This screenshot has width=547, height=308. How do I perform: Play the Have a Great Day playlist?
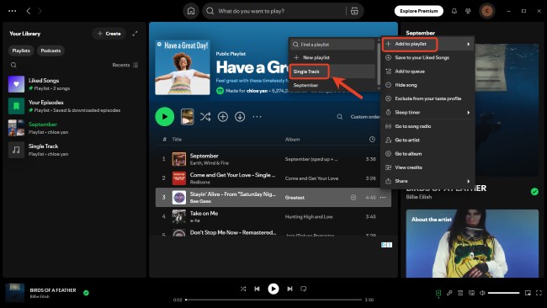click(165, 116)
